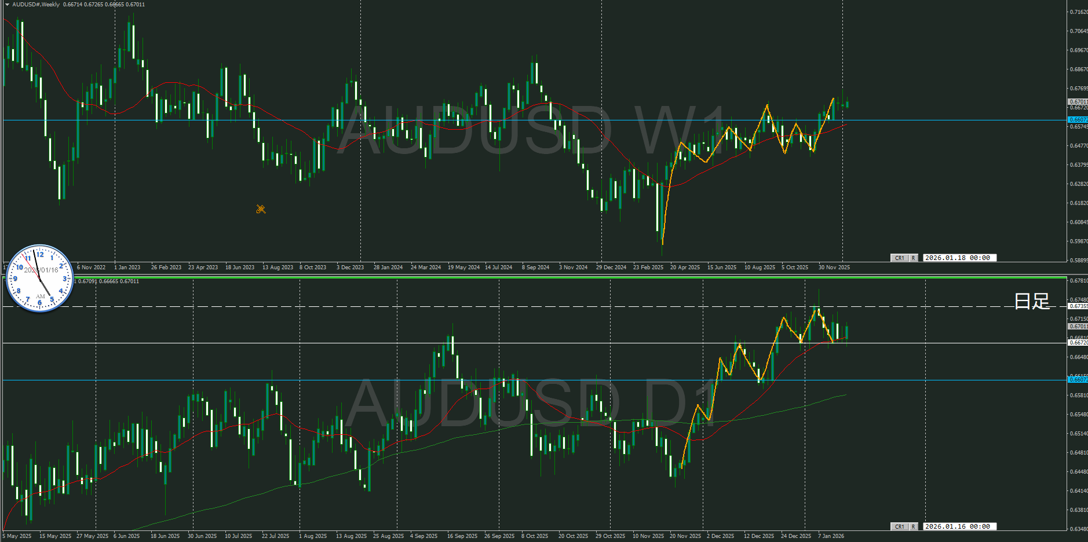Open the AUDUSD Weekly chart dropdown arrow

pos(7,5)
